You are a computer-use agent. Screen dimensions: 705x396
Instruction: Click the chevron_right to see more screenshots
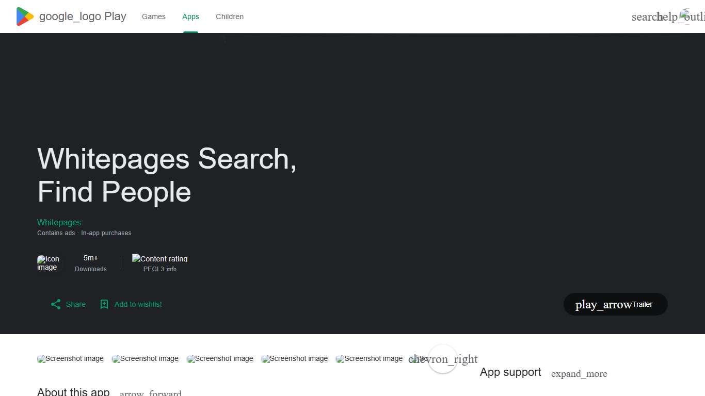[442, 359]
